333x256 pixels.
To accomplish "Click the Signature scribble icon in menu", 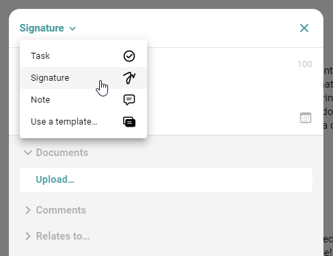I will tap(129, 78).
